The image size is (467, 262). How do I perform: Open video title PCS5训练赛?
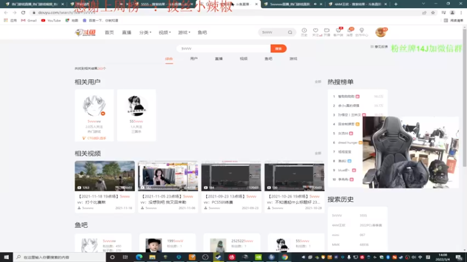coord(222,202)
